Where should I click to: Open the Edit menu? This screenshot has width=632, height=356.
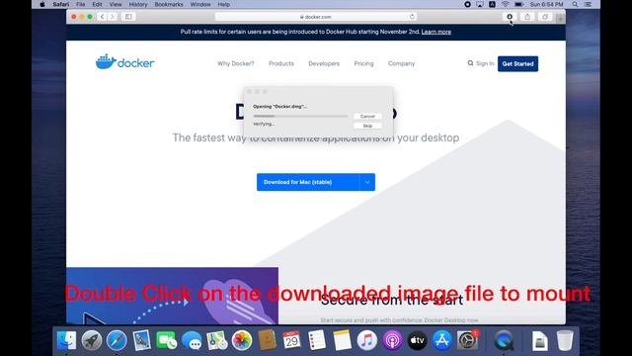point(97,4)
